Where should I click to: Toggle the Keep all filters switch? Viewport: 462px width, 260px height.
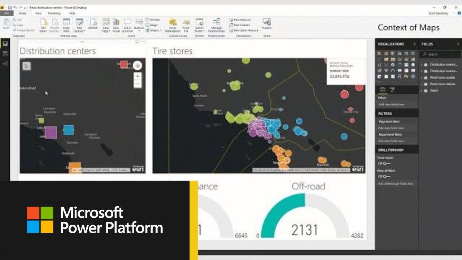(387, 176)
